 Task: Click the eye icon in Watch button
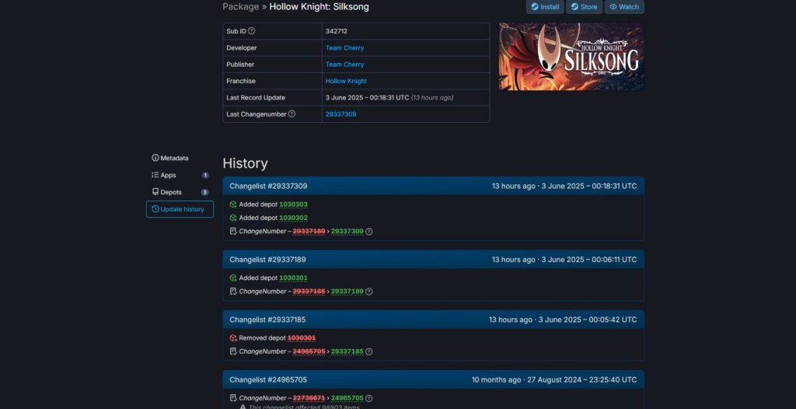(613, 6)
